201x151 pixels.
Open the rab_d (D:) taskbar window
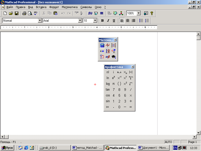(55, 148)
